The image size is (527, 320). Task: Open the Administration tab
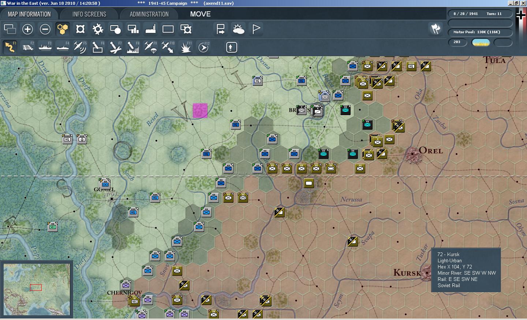click(x=149, y=14)
